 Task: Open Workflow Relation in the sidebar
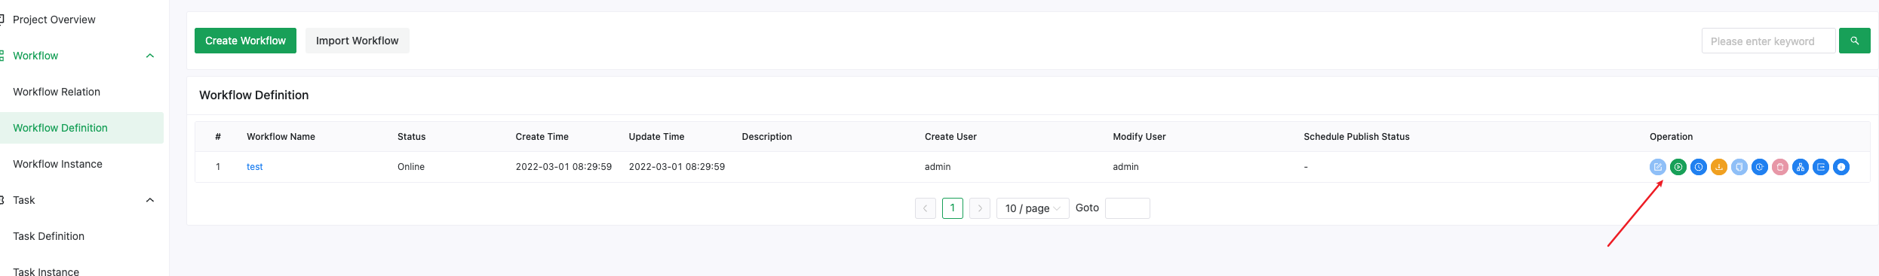point(57,92)
